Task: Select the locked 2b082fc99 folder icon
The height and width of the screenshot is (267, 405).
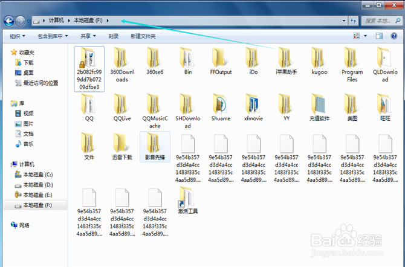Action: point(88,57)
